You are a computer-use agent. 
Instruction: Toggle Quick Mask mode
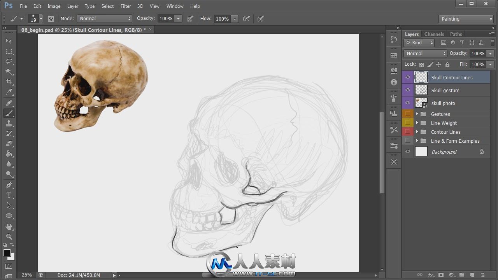[x=9, y=266]
